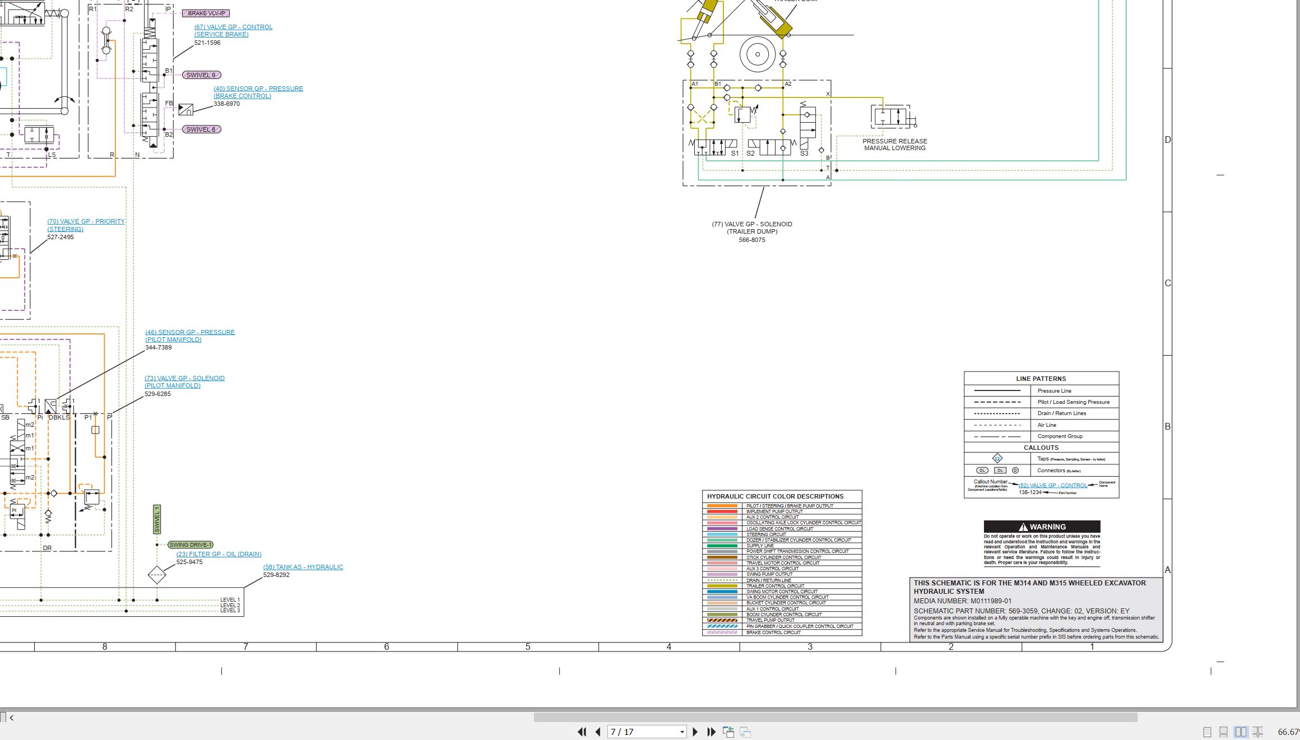Click the greyed-out next view button

coord(745,732)
